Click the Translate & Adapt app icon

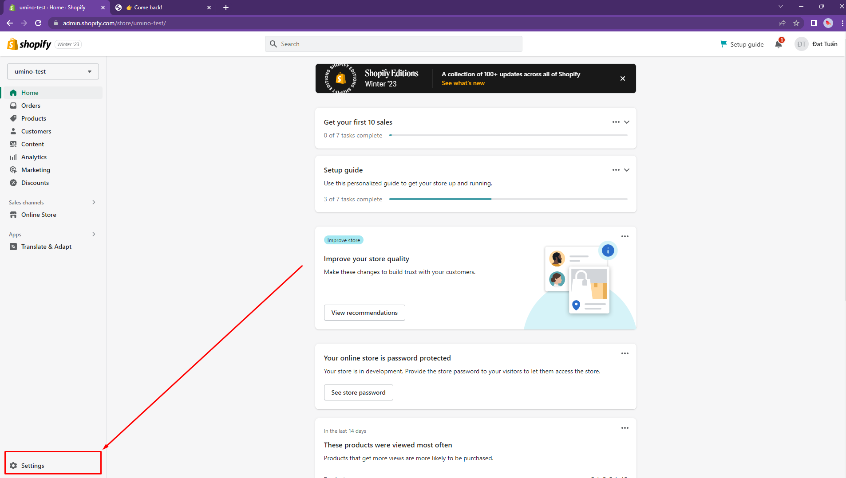[13, 247]
